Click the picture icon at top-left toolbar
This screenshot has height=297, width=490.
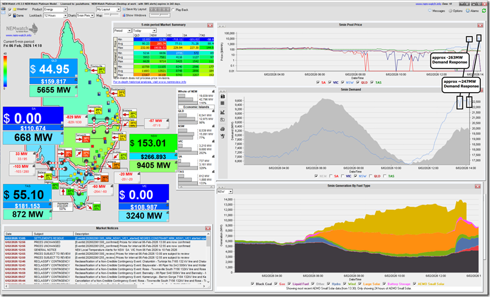[3, 9]
